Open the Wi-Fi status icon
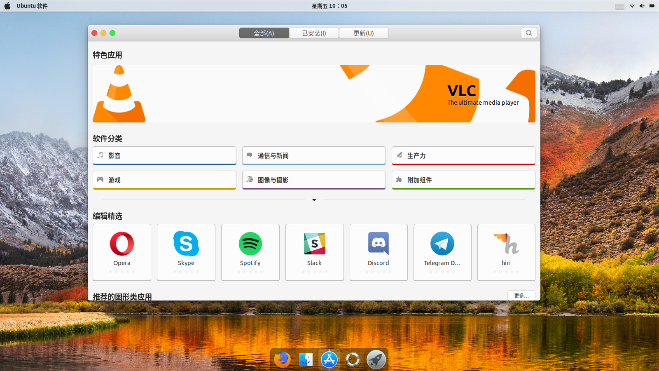Viewport: 659px width, 371px height. point(632,6)
